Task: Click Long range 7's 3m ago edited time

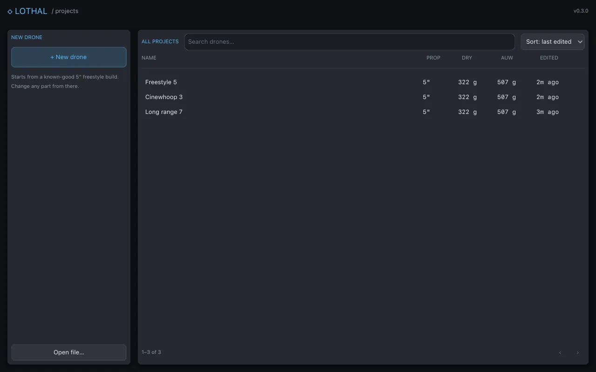Action: 548,112
